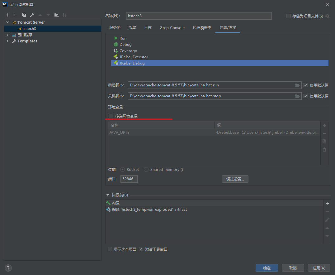Collapse Tomcat Server tree node
335x275 pixels.
[8, 22]
